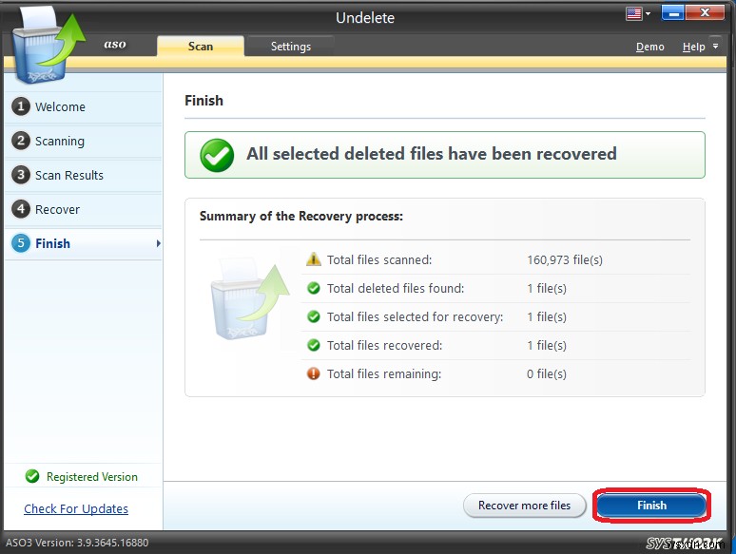Click the Registered Version green check icon
Screen dimensions: 736x554
pyautogui.click(x=32, y=477)
